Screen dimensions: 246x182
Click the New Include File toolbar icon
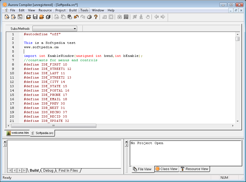coord(14,17)
